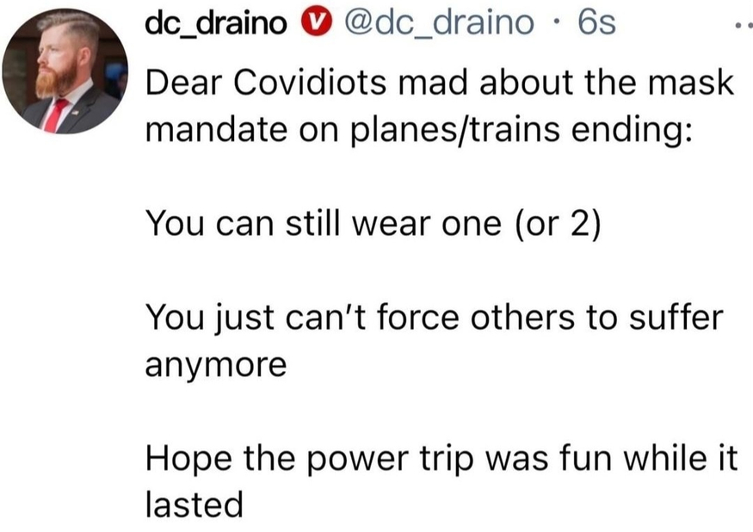753x532 pixels.
Task: Open the dc_draino profile picture
Action: [65, 71]
